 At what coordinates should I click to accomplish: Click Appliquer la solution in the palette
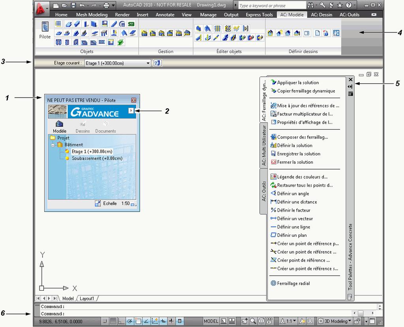click(x=295, y=83)
